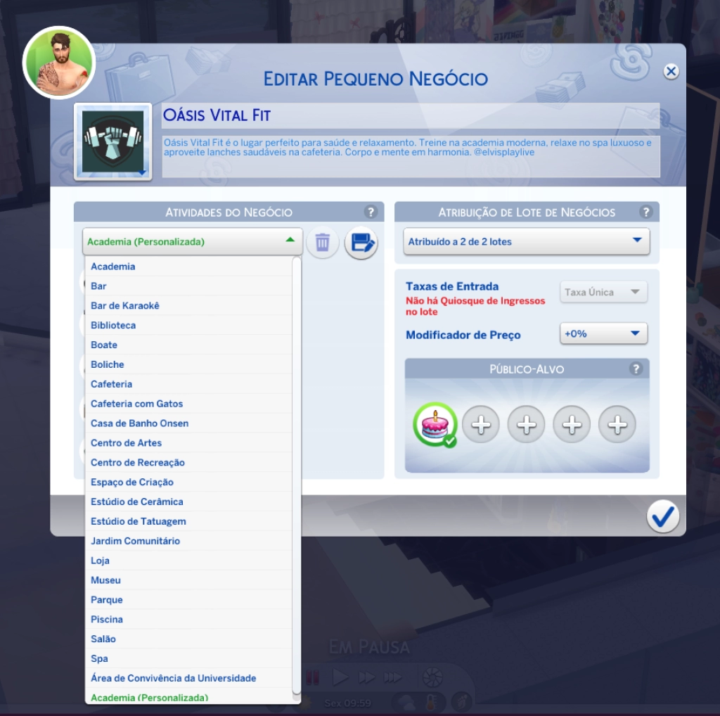Image resolution: width=720 pixels, height=716 pixels.
Task: Select Cafeteria com Gatos from the list
Action: point(137,404)
